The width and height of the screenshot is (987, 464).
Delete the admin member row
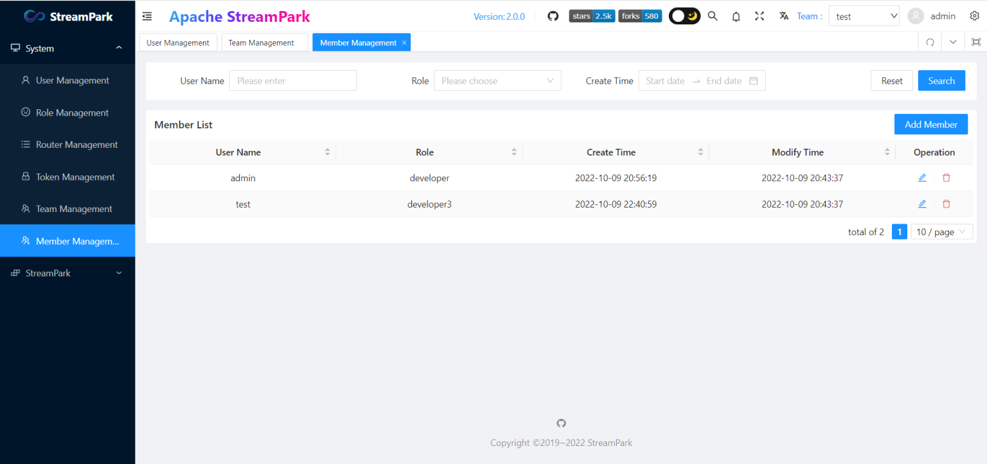point(946,178)
